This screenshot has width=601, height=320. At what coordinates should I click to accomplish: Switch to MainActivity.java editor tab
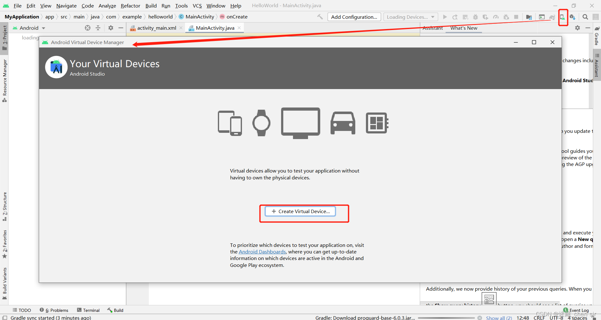[215, 28]
